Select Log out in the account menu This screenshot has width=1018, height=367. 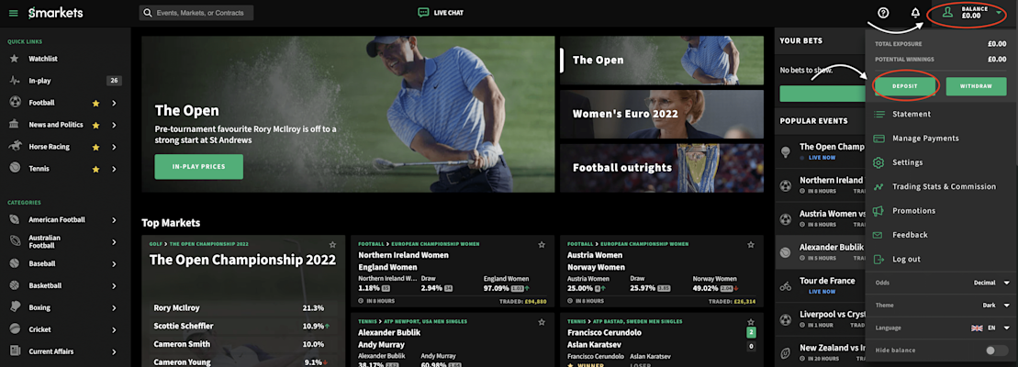[906, 259]
